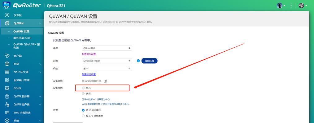Viewport: 314px width, 123px height.
Task: Click the 网络 network globe icon
Action: coord(7,64)
